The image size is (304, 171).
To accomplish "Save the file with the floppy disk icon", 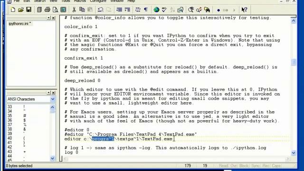I will tap(28, 9).
